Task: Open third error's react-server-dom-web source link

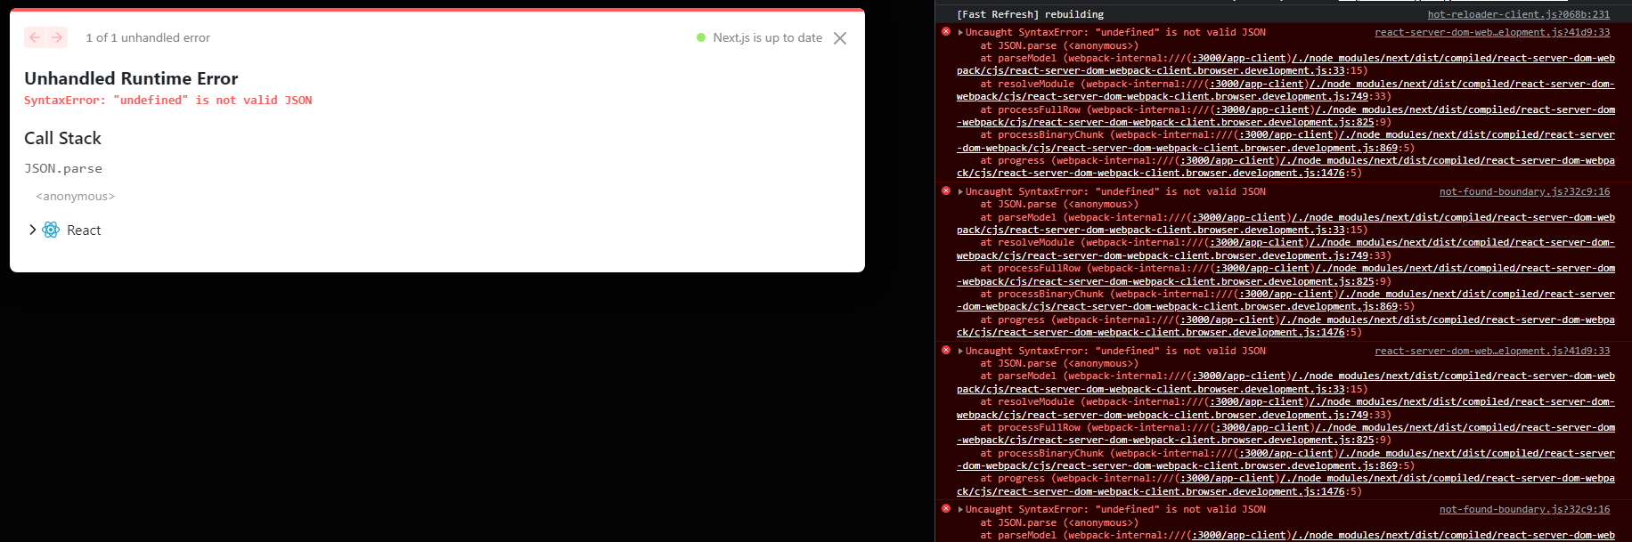Action: tap(1492, 351)
